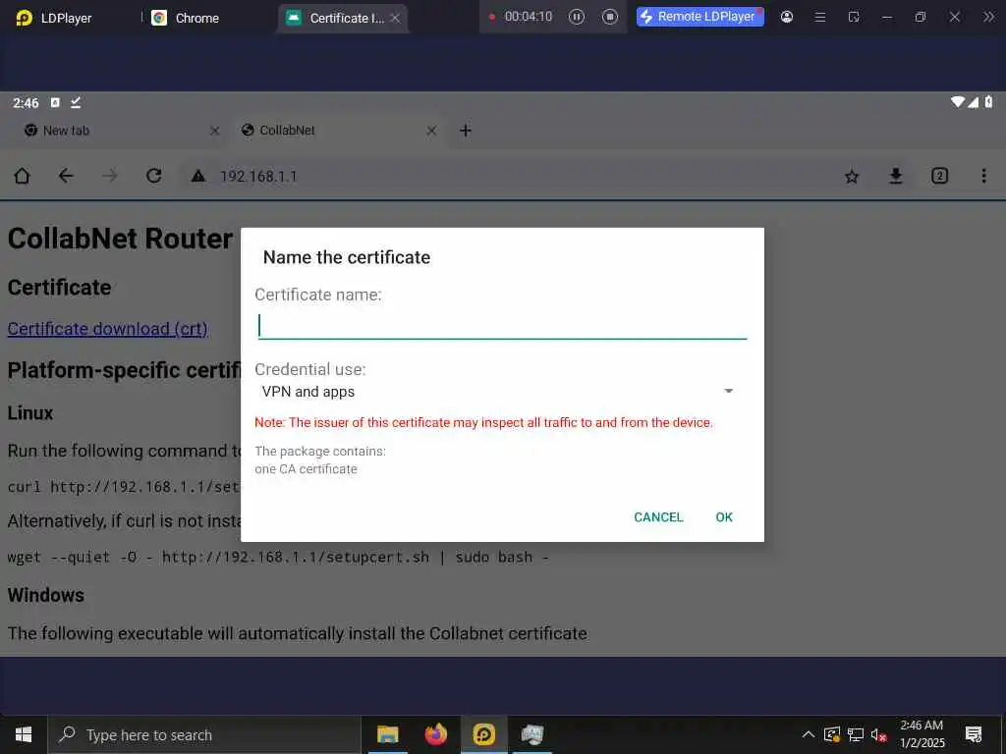1006x754 pixels.
Task: Click the Certificate download (crt) link
Action: point(108,328)
